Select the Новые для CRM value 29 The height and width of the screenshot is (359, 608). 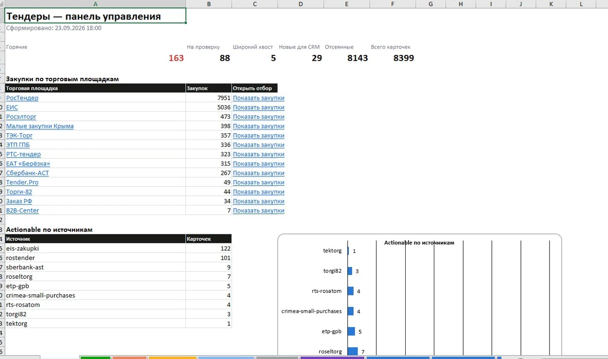(x=317, y=58)
